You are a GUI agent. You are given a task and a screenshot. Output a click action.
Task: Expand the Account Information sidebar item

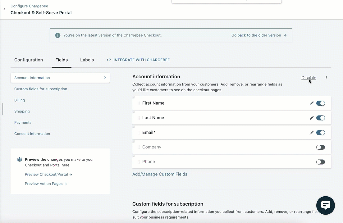coord(60,78)
